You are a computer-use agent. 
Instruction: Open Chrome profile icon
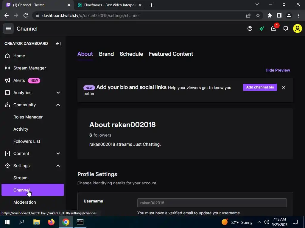click(x=289, y=15)
